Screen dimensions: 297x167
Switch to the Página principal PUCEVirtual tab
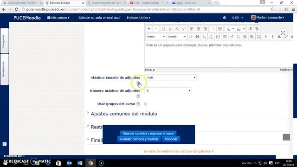(22, 3)
